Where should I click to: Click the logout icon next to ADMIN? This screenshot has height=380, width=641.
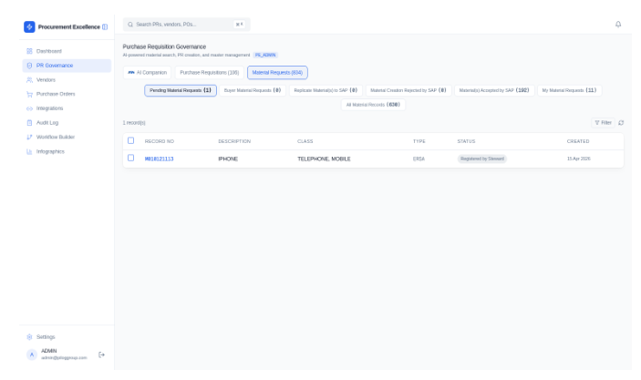tap(101, 354)
